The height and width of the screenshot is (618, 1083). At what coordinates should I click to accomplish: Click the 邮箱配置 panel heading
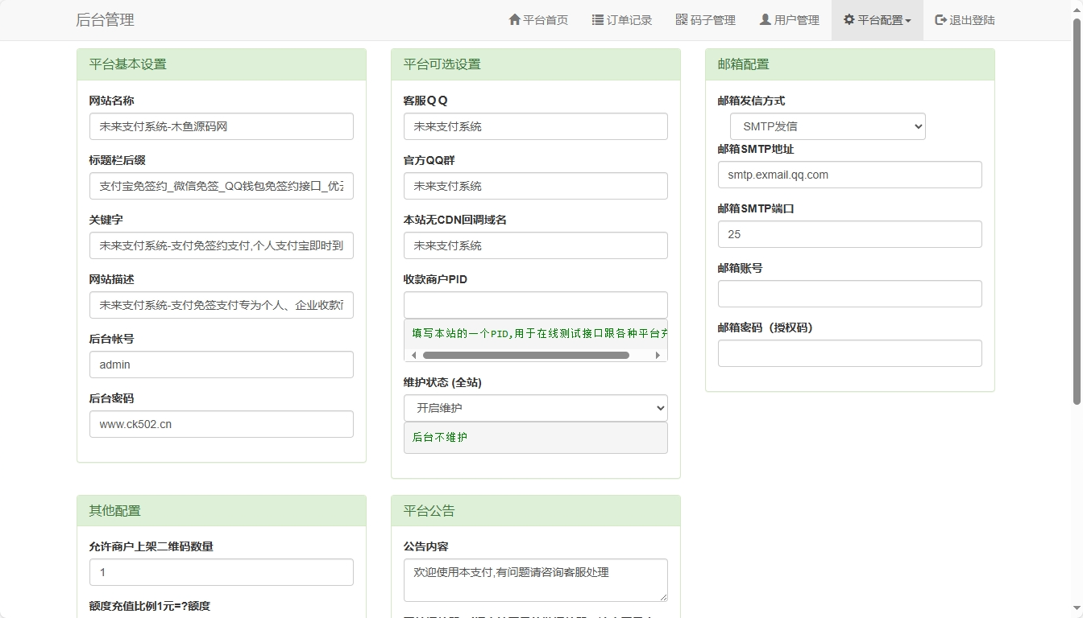click(x=850, y=64)
